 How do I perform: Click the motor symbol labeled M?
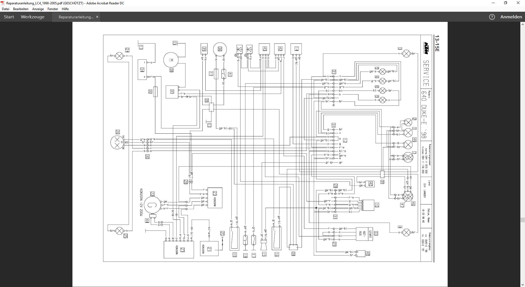coord(171,60)
